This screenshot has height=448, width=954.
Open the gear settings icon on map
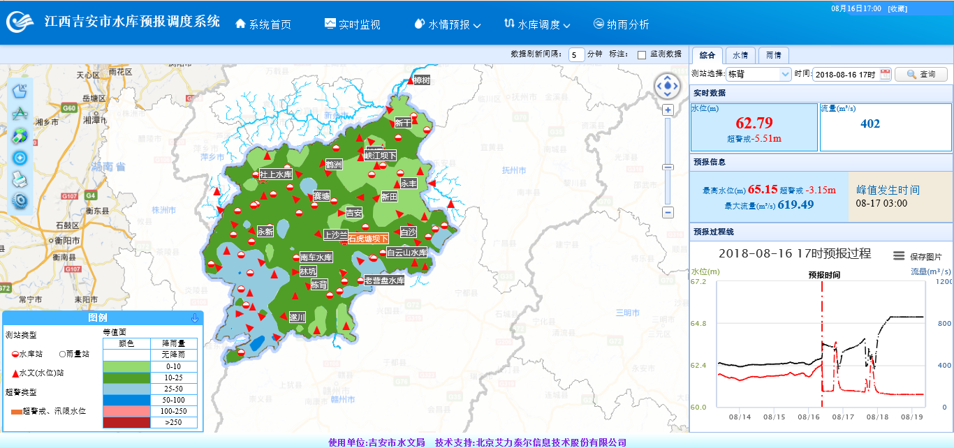(x=20, y=201)
